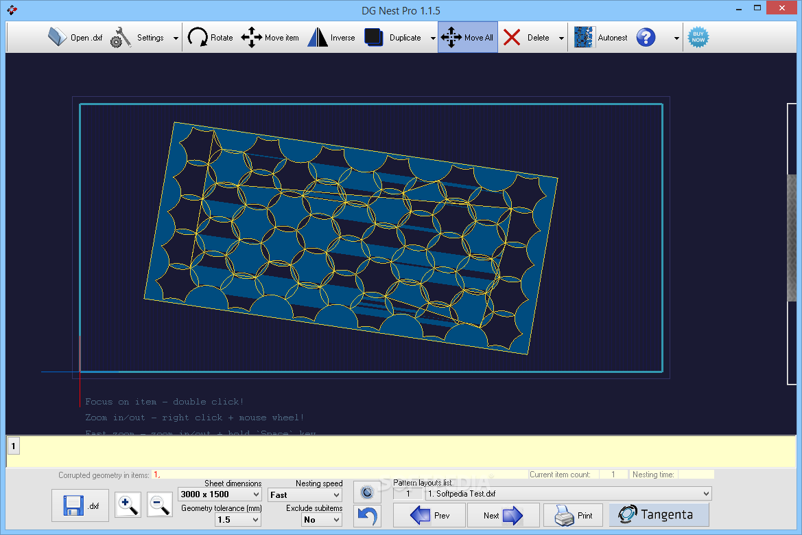Click the corrupted geometry item value 1
This screenshot has width=802, height=535.
click(x=157, y=475)
